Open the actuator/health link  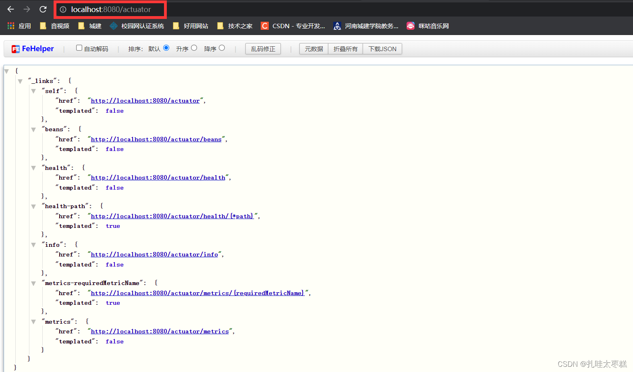pos(158,178)
